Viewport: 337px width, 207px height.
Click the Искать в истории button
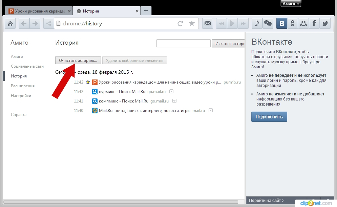(x=228, y=43)
